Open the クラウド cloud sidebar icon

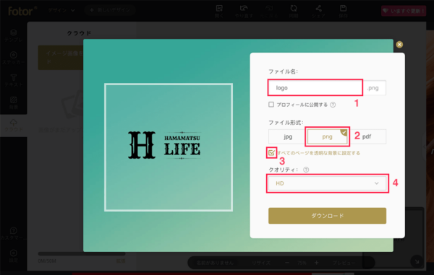[13, 125]
